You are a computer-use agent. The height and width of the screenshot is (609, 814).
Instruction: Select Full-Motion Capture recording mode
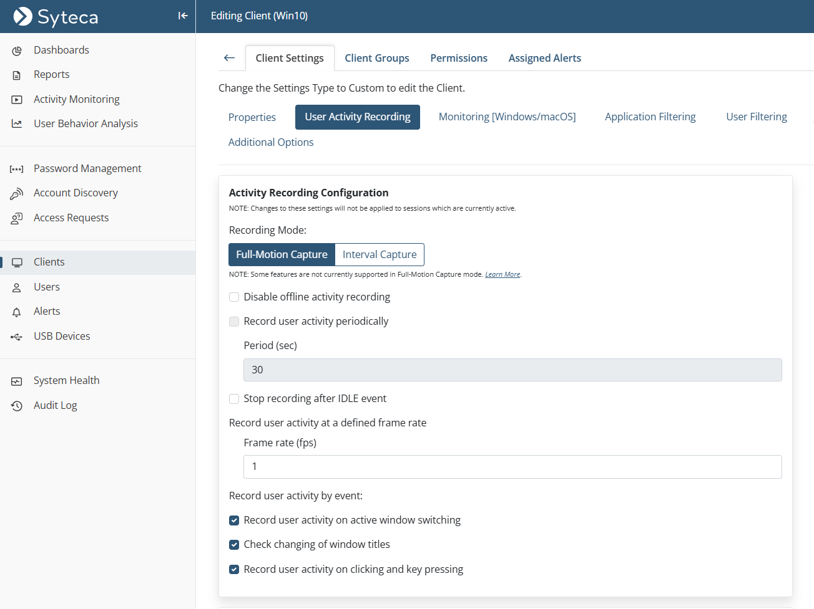(282, 254)
